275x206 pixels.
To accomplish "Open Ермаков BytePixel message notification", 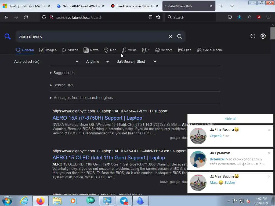I will tap(230, 159).
